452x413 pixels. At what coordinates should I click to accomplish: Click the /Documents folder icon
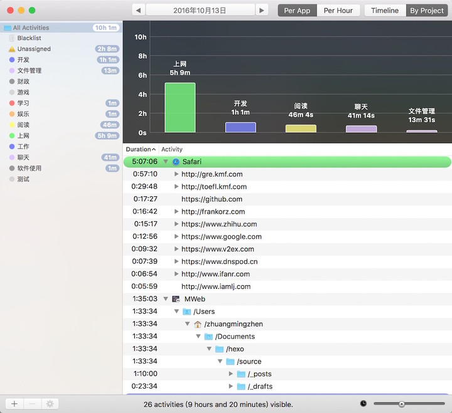208,337
